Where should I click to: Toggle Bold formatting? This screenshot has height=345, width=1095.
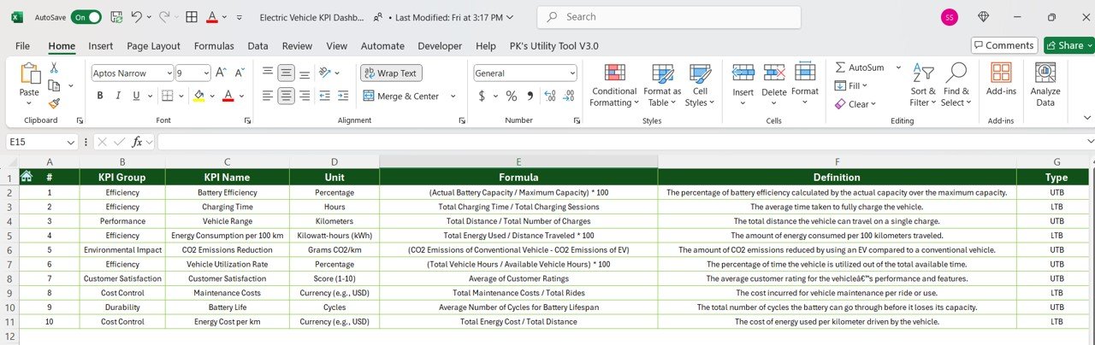point(100,96)
